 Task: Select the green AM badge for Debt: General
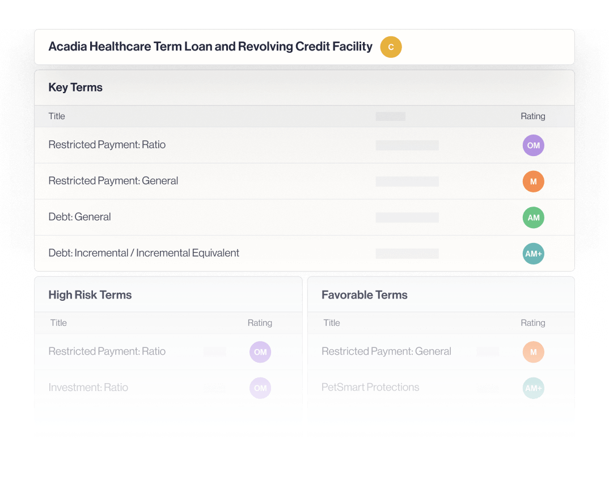point(533,217)
